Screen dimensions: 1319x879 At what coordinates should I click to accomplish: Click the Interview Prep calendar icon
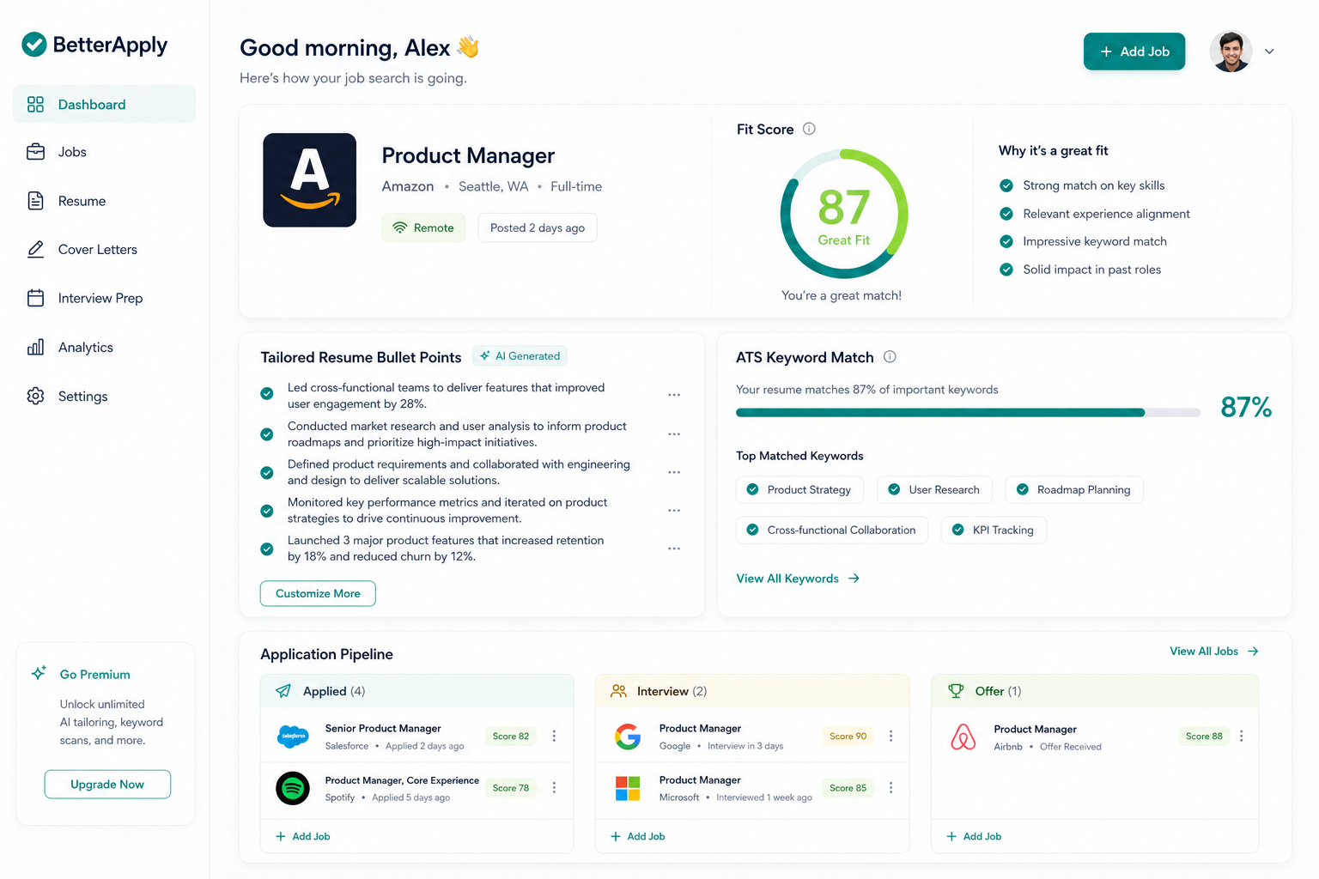coord(35,298)
